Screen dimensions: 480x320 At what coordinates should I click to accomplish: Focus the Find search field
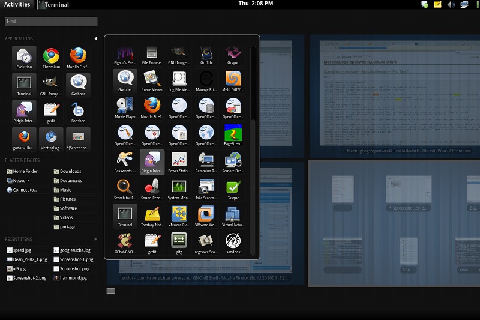[51, 22]
